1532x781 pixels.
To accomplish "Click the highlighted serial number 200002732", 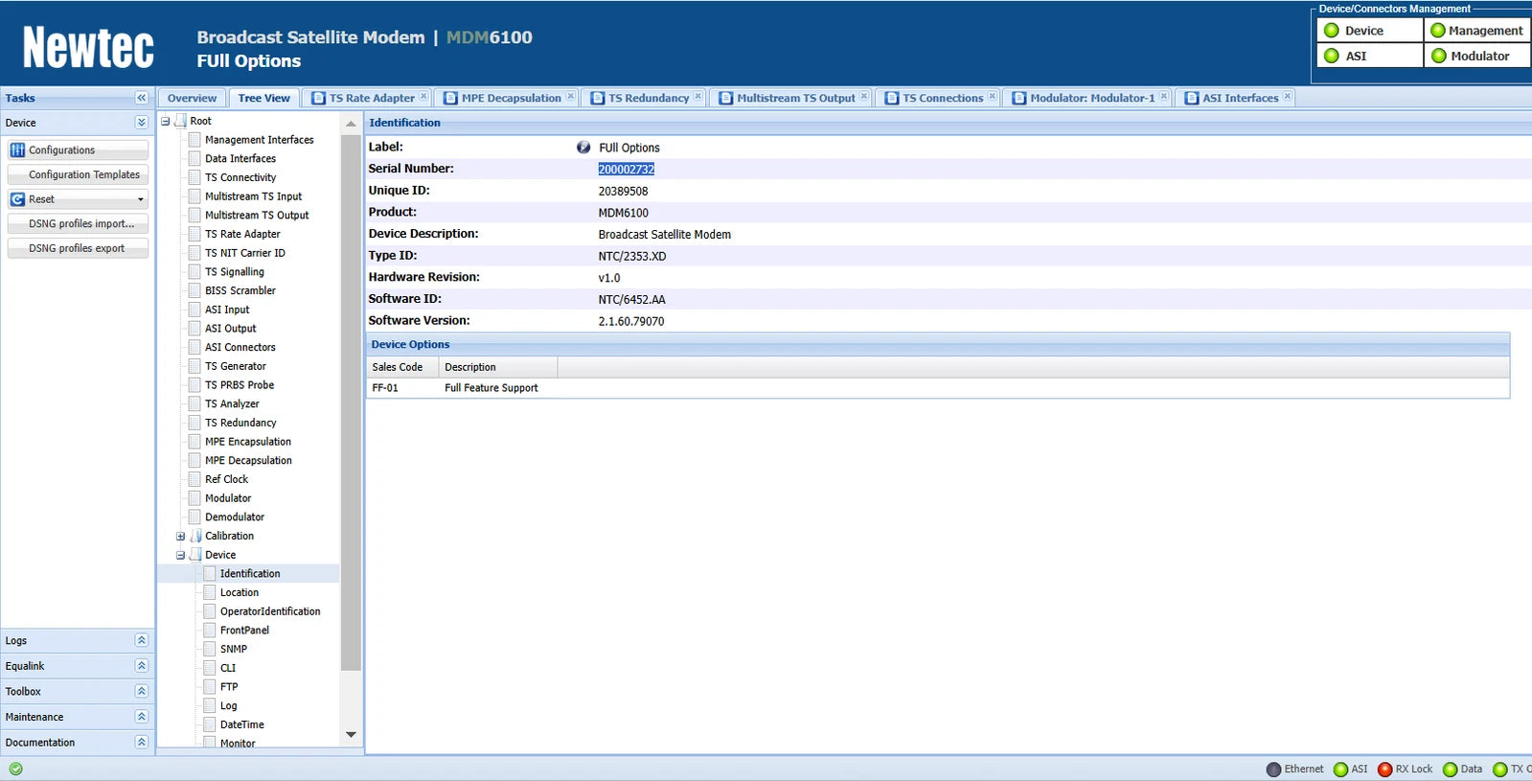I will point(626,169).
